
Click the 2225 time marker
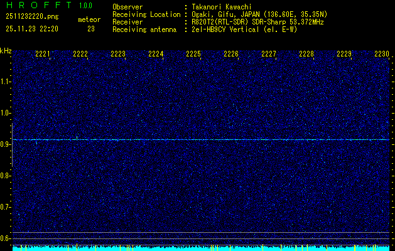(x=193, y=54)
